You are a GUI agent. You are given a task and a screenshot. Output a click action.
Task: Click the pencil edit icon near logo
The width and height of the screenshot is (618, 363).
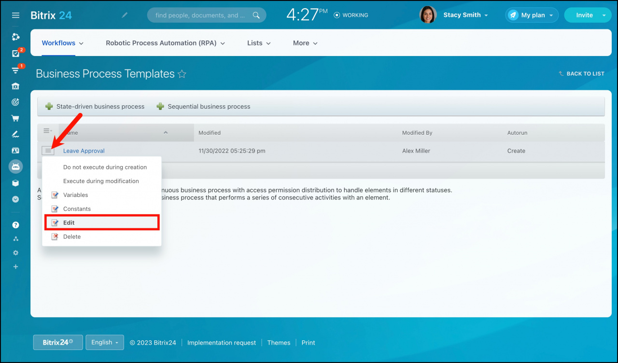pyautogui.click(x=125, y=15)
